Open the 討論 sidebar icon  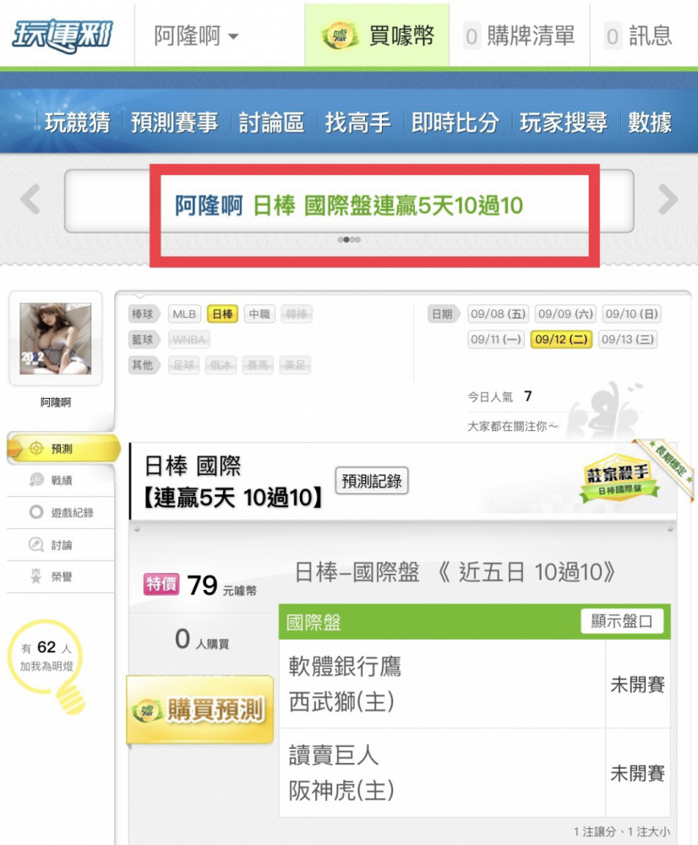(x=36, y=544)
